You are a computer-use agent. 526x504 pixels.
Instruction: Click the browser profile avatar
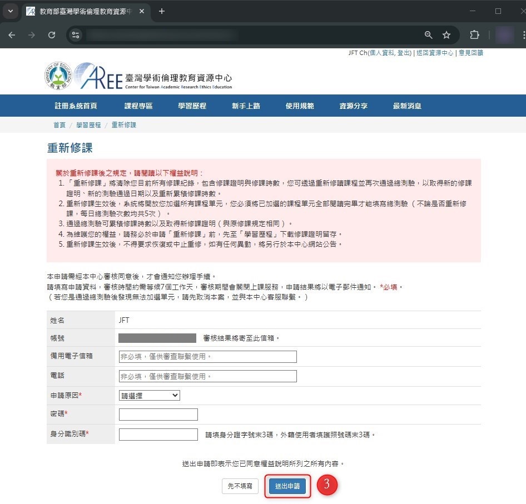(504, 35)
